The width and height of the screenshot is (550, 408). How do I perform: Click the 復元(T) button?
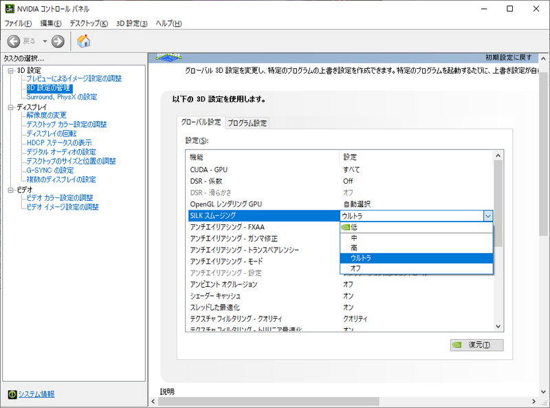[476, 345]
